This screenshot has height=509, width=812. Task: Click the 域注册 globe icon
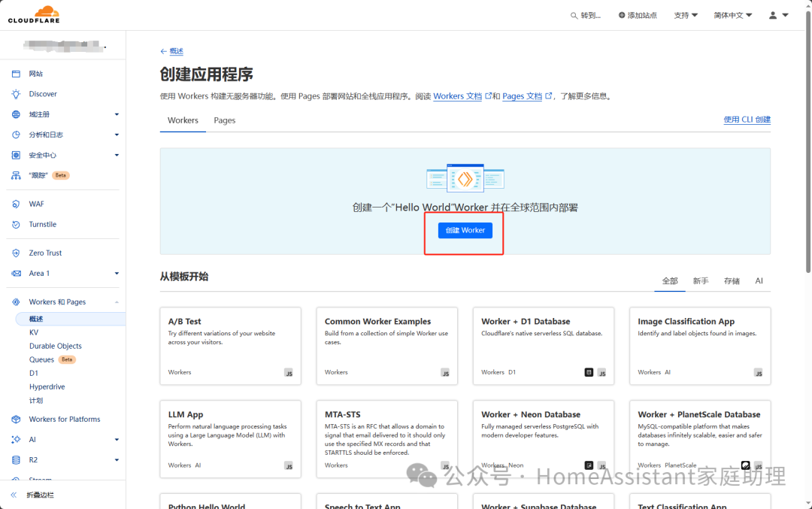(16, 114)
